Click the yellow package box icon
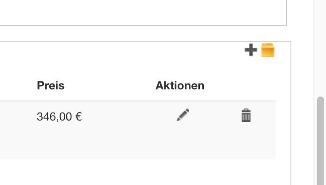Screen dimensions: 326x185 (268, 50)
